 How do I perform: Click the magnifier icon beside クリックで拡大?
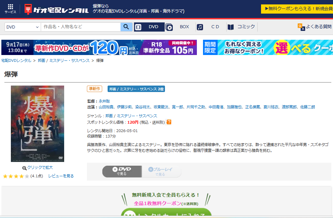pos(24,168)
